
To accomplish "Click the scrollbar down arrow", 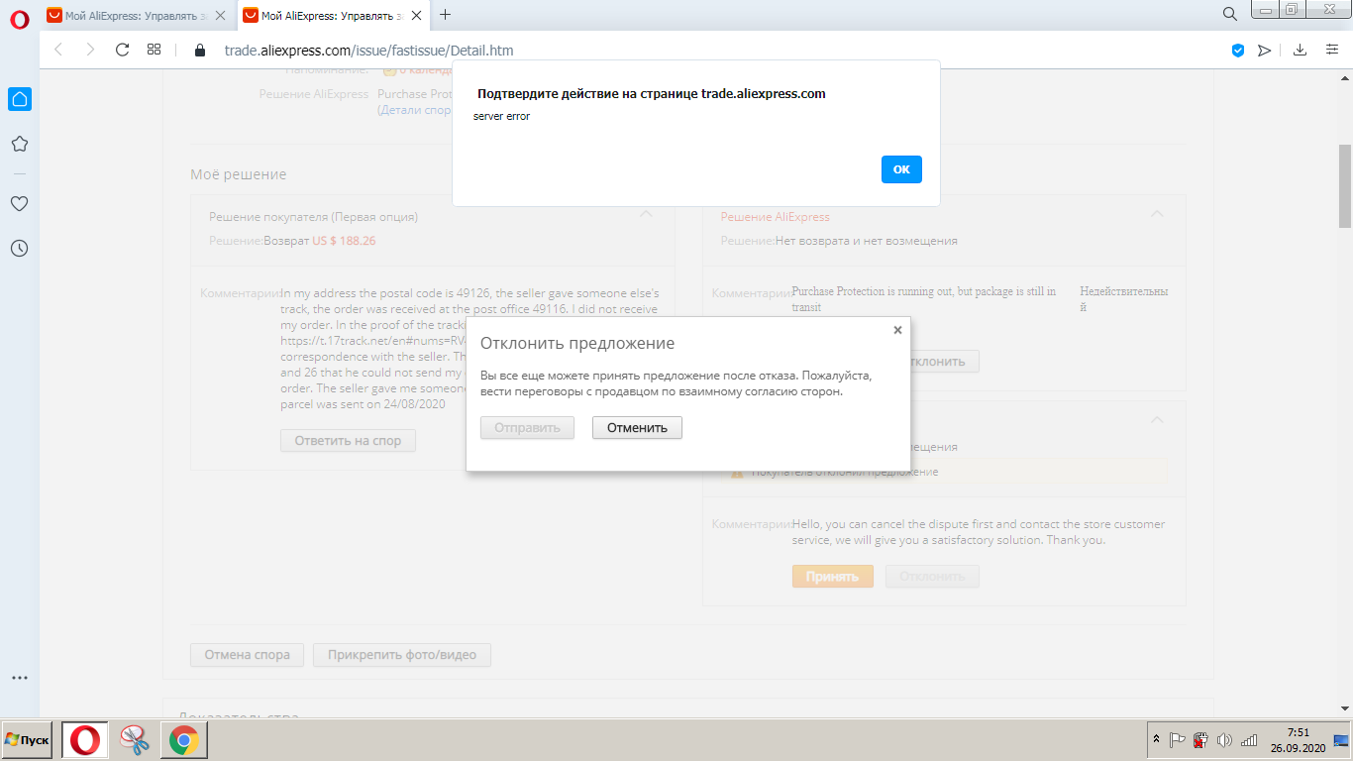I will coord(1345,708).
